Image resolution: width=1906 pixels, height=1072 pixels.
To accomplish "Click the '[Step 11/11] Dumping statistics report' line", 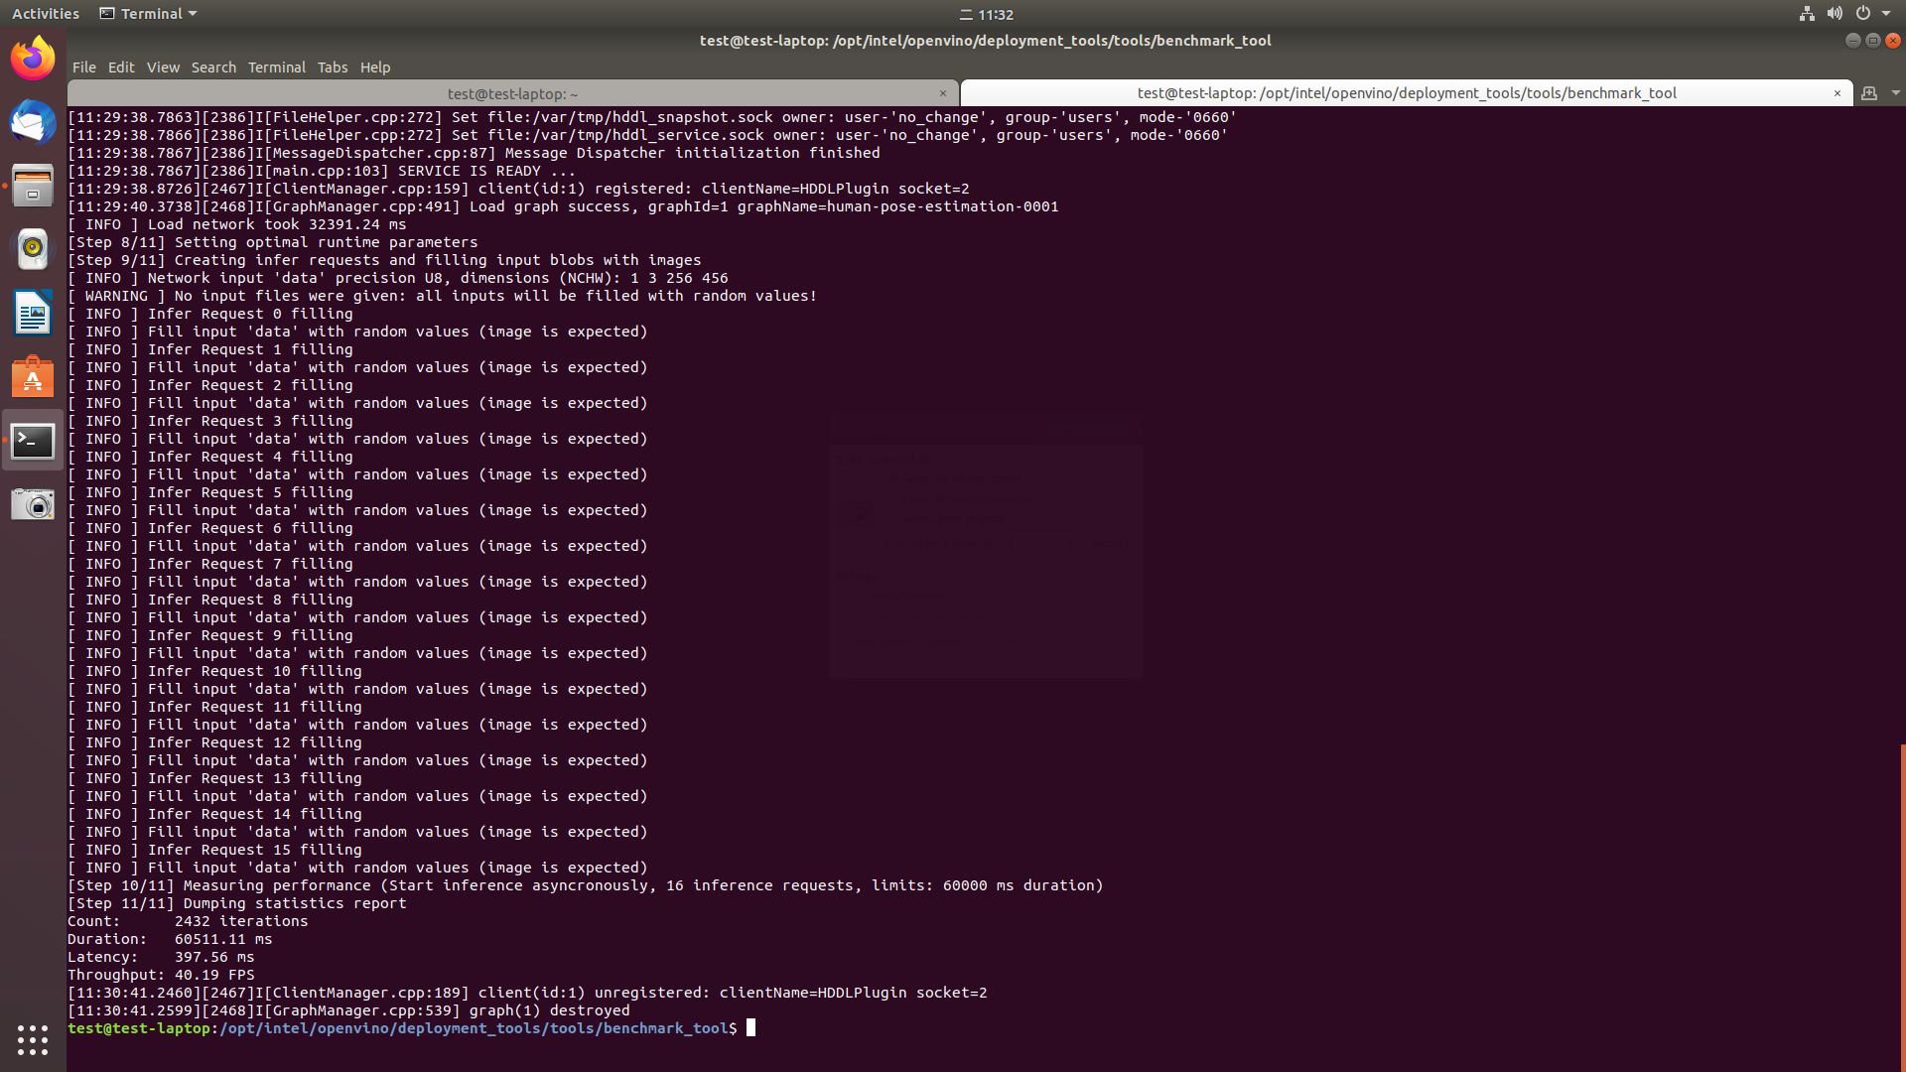I will [x=237, y=903].
